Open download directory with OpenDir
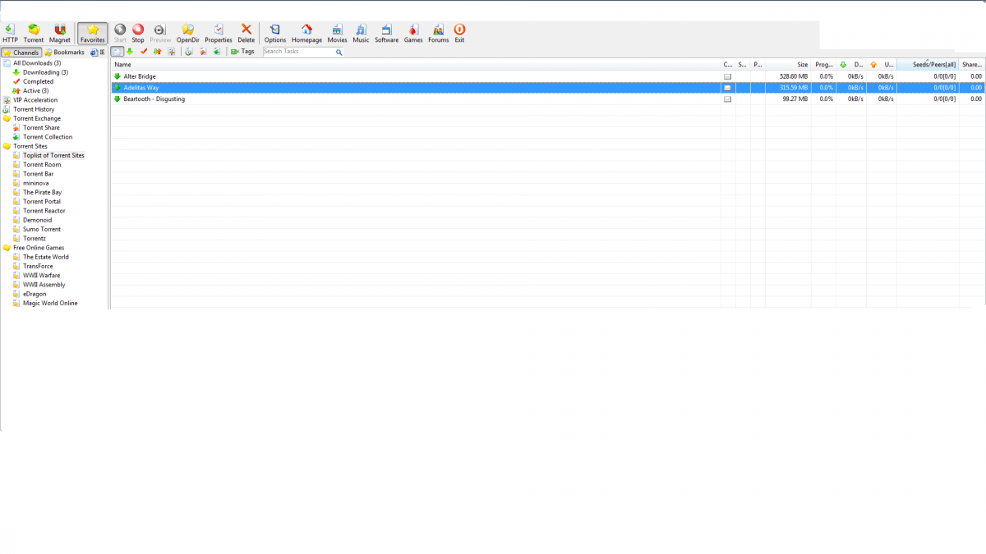Screen dimensions: 986x554 187,33
